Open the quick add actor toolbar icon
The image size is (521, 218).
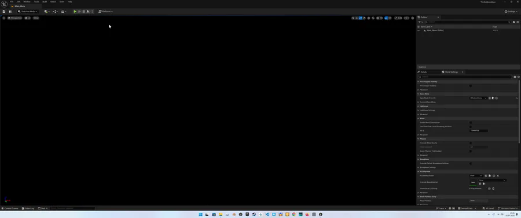tap(47, 12)
